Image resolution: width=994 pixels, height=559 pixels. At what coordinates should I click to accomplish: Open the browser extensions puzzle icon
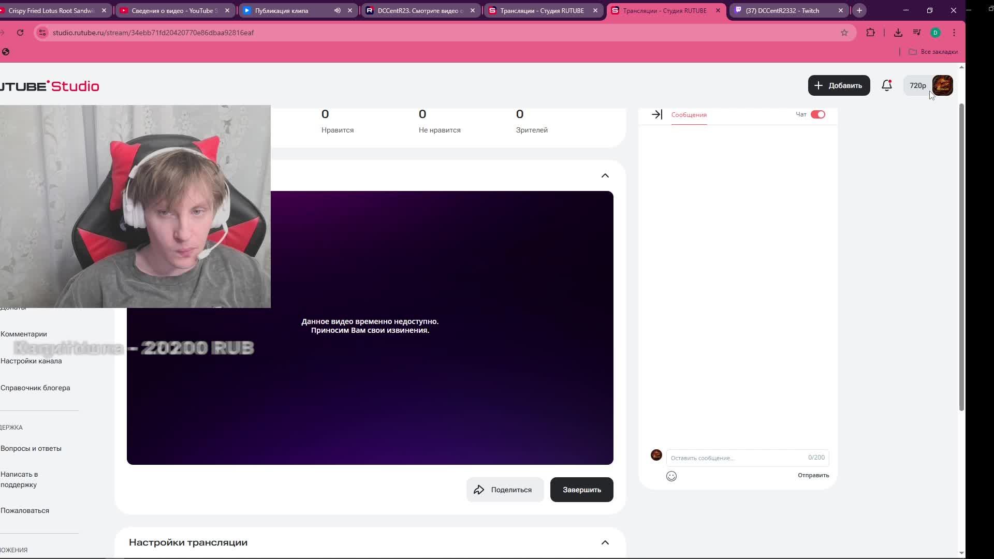870,33
